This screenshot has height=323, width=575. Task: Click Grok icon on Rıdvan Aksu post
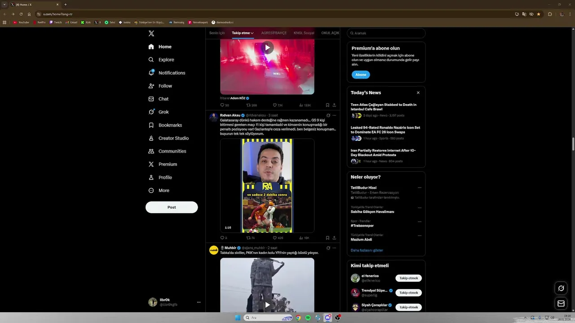tap(328, 115)
